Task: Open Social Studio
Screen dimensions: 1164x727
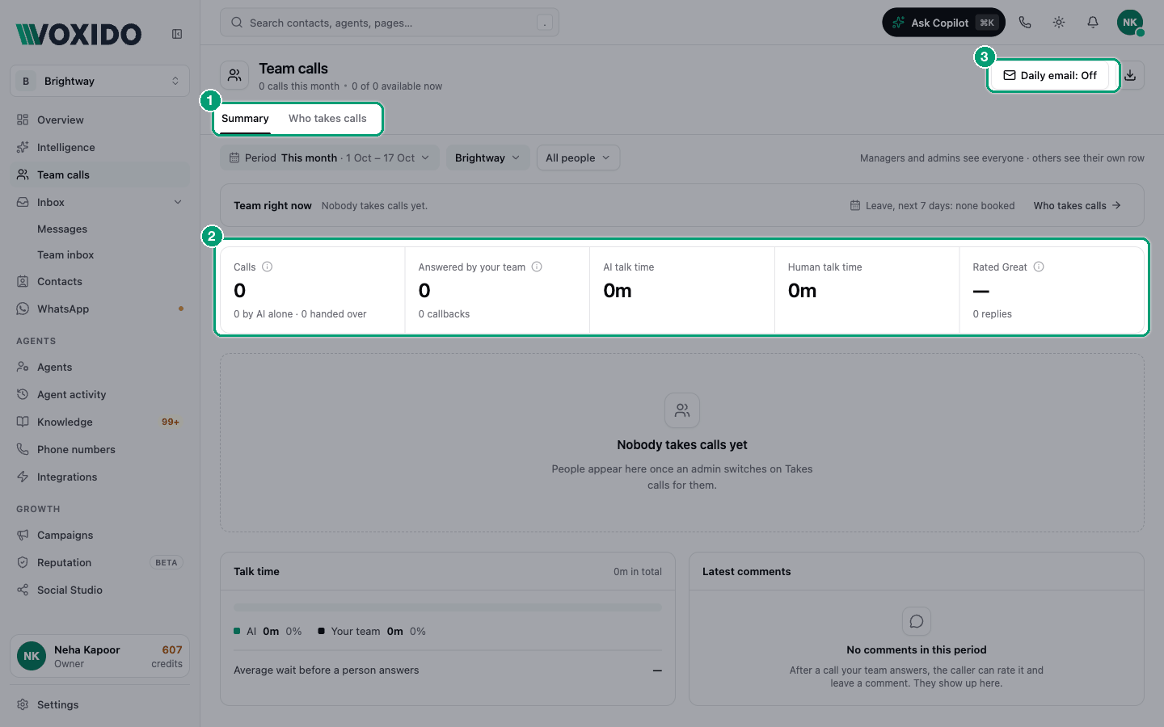Action: (x=100, y=590)
